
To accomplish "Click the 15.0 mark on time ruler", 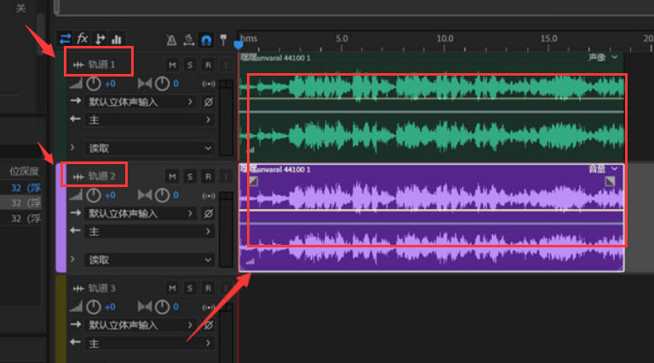I will [x=548, y=39].
